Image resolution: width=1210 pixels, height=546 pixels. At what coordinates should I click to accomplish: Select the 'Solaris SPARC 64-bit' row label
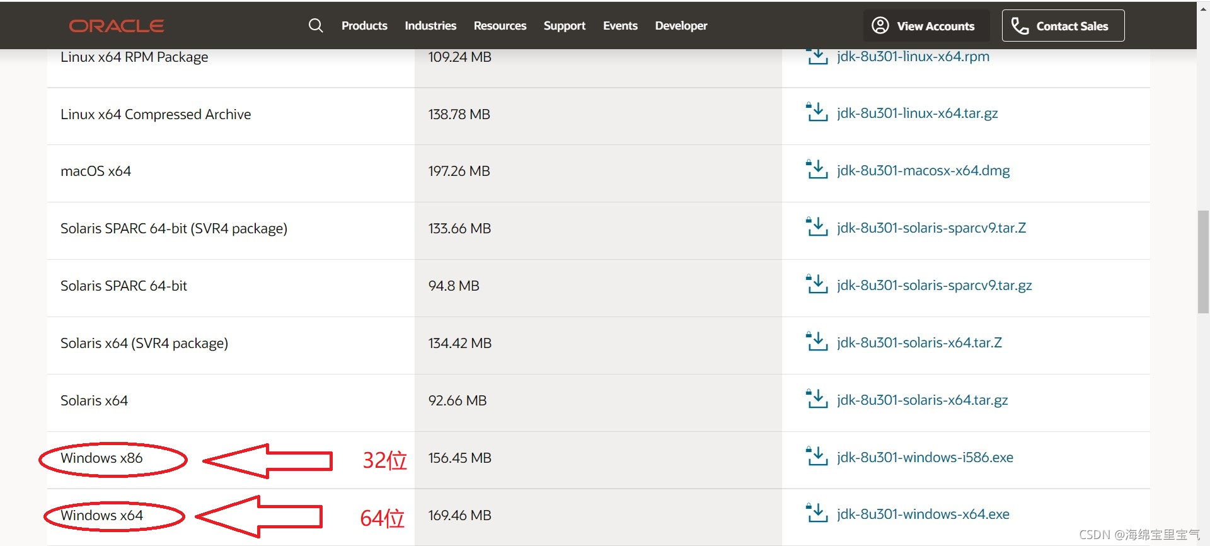pos(124,286)
